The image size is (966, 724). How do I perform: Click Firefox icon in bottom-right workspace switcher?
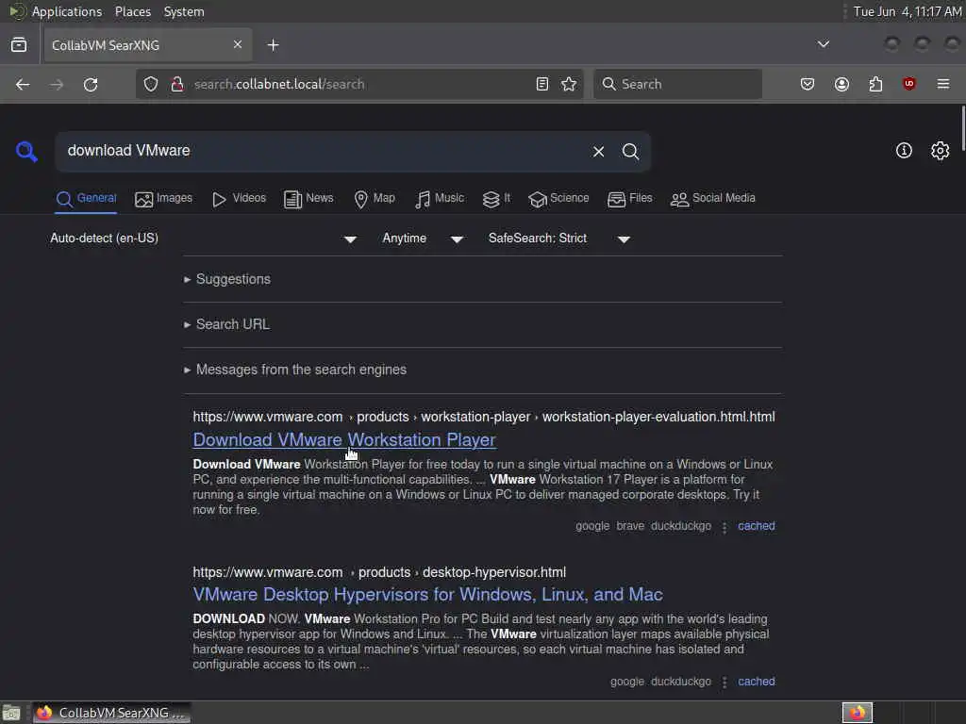tap(857, 713)
